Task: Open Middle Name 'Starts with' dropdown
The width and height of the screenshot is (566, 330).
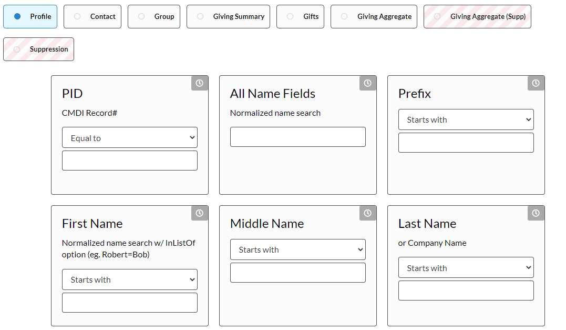Action: [x=297, y=249]
